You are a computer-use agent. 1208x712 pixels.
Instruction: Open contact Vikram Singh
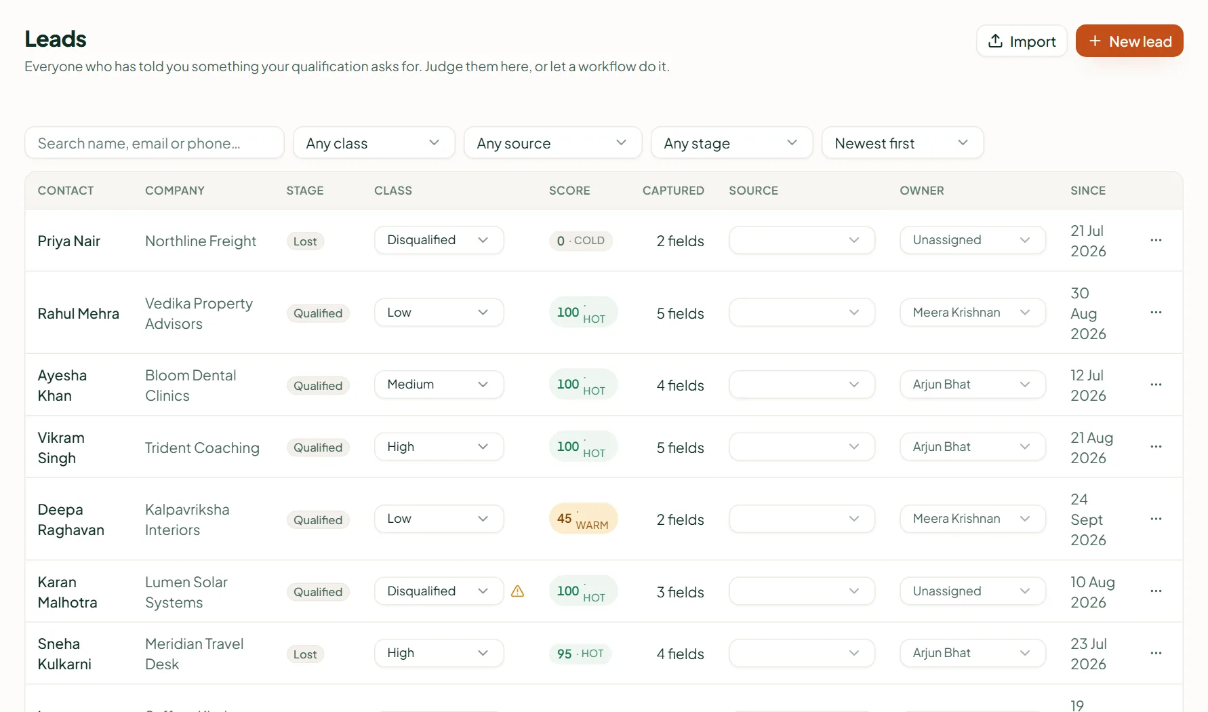61,448
